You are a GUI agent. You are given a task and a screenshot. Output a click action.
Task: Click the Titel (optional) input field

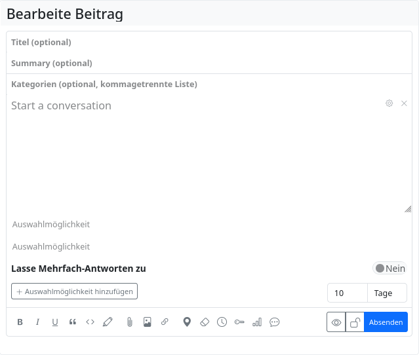click(x=209, y=42)
